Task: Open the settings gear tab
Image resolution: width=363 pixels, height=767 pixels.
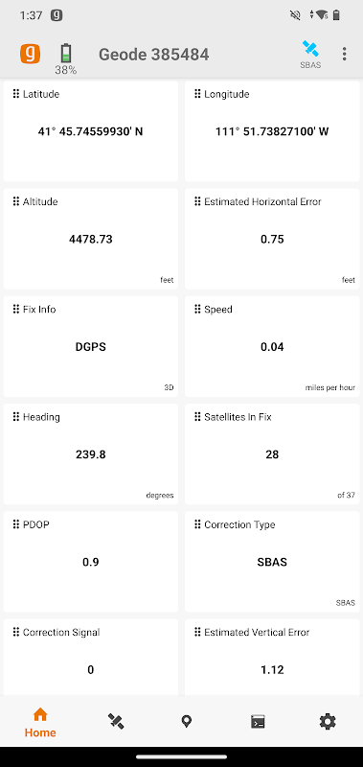Action: (x=328, y=722)
